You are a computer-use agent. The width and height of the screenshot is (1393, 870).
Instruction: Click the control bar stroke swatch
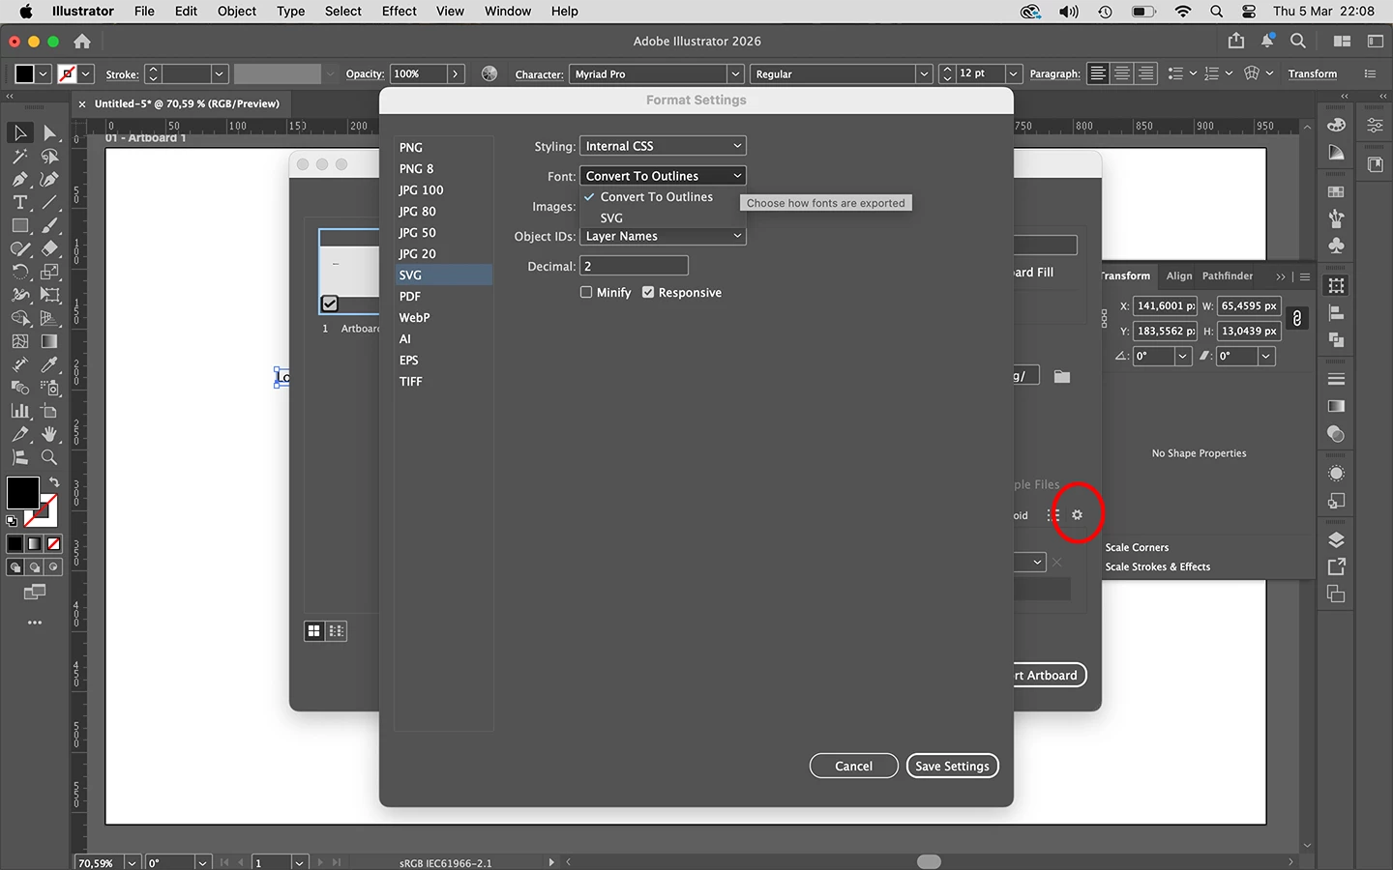click(x=68, y=73)
